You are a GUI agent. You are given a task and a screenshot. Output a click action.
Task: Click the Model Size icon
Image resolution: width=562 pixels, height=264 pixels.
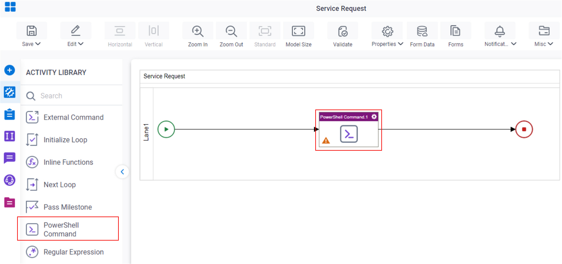298,31
